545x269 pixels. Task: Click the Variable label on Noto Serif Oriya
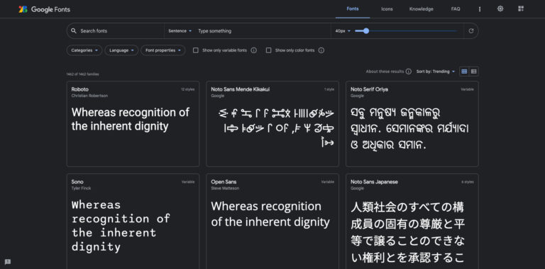click(x=467, y=89)
